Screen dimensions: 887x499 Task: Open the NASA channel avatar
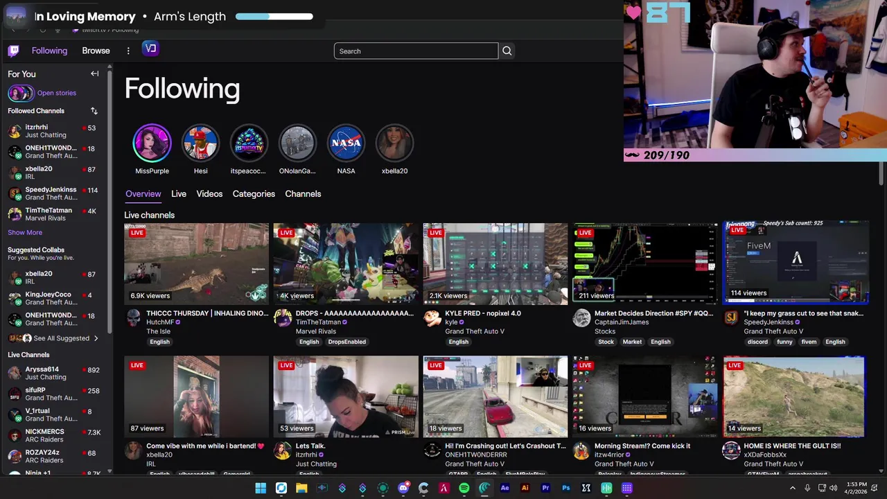346,143
